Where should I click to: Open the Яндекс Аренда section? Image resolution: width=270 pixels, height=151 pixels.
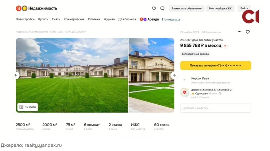tap(149, 19)
